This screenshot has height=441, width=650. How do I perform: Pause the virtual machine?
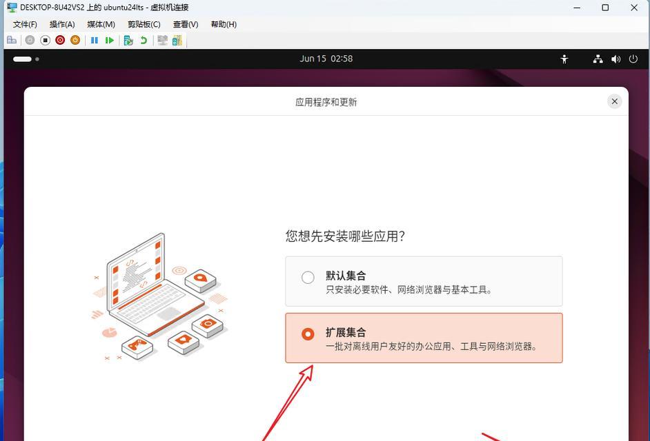(95, 40)
